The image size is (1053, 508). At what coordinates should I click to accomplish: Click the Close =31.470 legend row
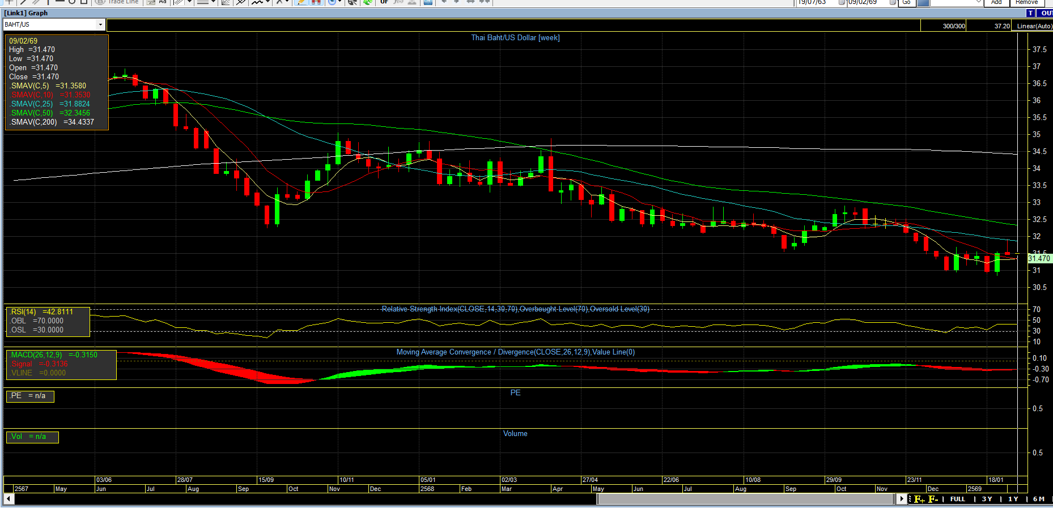(x=34, y=77)
